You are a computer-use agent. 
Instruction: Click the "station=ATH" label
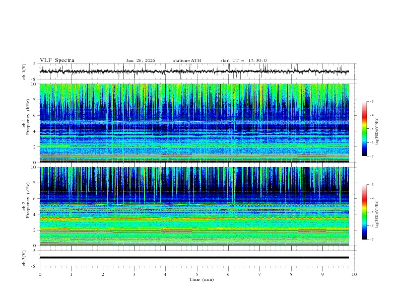coord(187,60)
